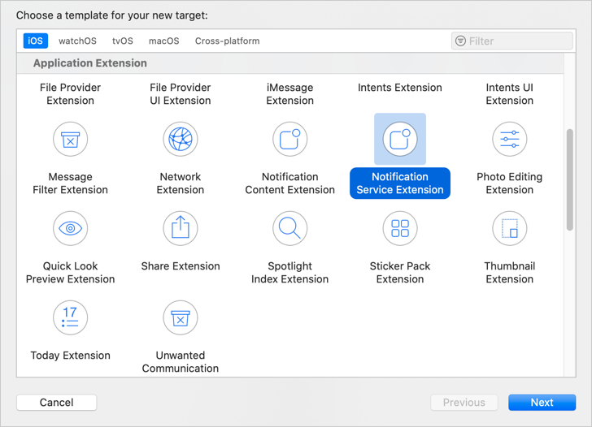Choose the Today Extension calendar icon
Image resolution: width=592 pixels, height=427 pixels.
tap(70, 317)
